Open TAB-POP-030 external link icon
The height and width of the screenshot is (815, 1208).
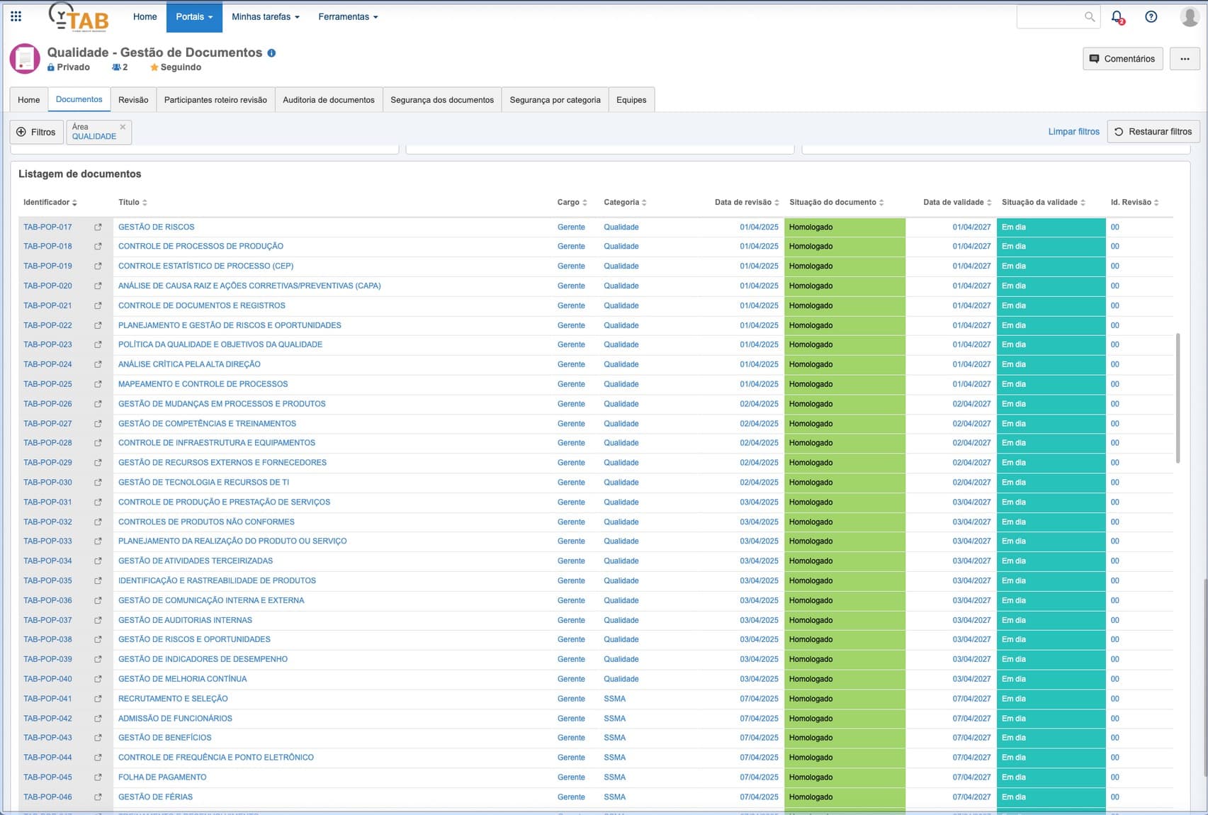pos(98,483)
